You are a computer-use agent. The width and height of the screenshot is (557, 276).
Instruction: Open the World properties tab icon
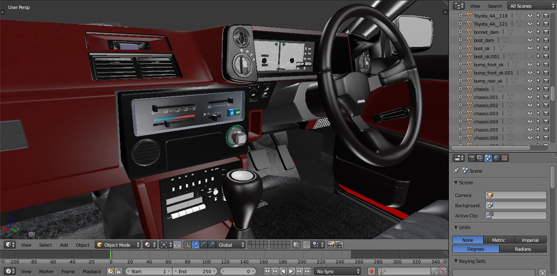(x=496, y=158)
